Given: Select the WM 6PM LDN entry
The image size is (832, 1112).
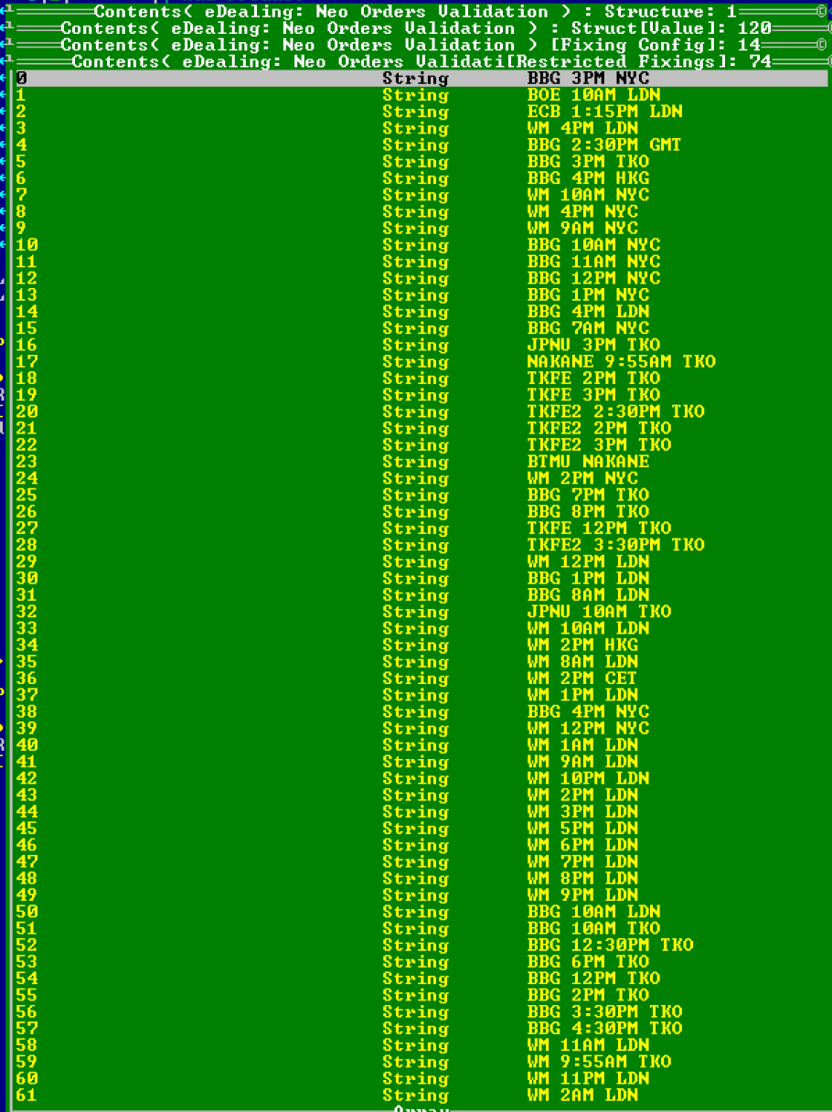Looking at the screenshot, I should tap(582, 844).
